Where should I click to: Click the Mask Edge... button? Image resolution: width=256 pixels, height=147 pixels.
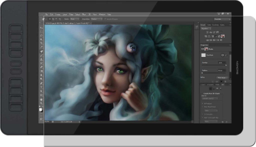(x=222, y=78)
